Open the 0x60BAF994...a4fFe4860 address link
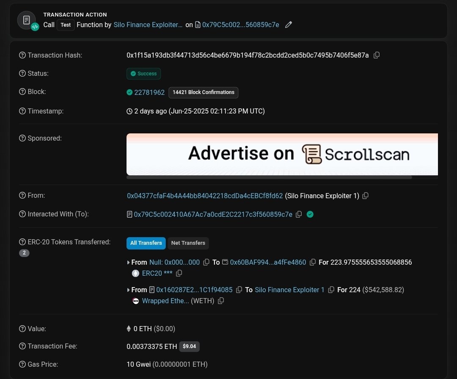 pos(268,262)
